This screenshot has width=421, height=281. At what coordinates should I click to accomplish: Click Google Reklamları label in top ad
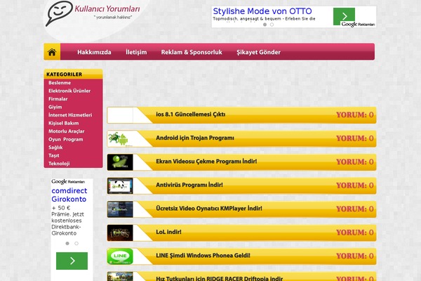(358, 24)
